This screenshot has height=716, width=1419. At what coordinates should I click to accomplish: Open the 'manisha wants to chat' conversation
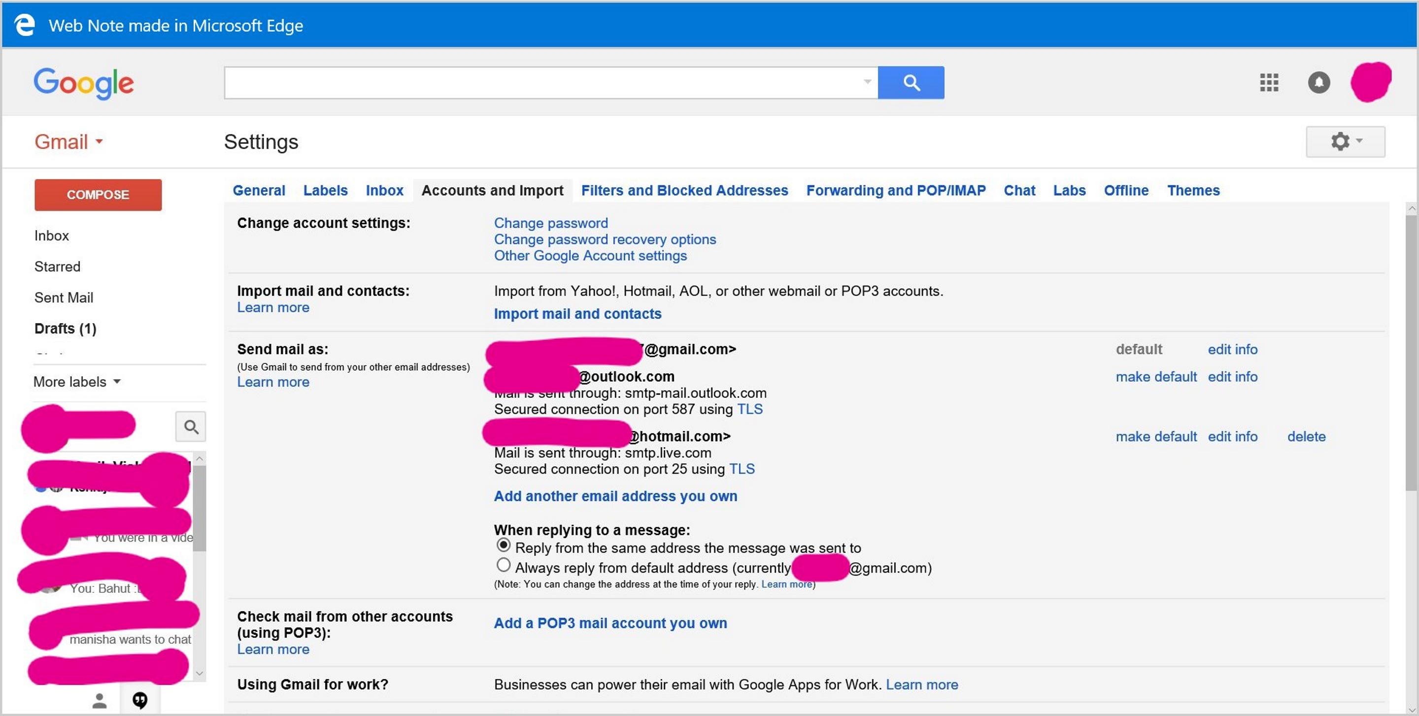[x=130, y=640]
